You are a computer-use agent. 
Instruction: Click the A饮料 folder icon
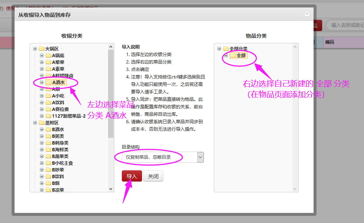click(x=48, y=102)
